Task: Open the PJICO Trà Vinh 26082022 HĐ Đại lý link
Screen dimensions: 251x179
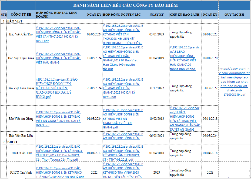Action: point(59,173)
